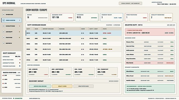Click the Aircraft sidebar icon
This screenshot has height=100, width=179.
pos(4,32)
